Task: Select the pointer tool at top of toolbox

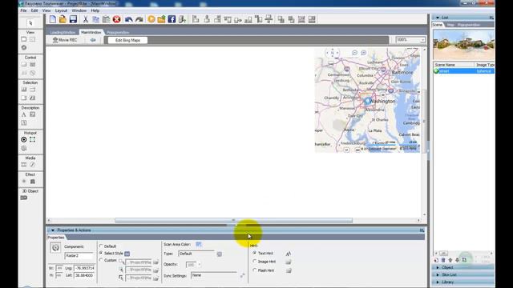Action: point(30,23)
